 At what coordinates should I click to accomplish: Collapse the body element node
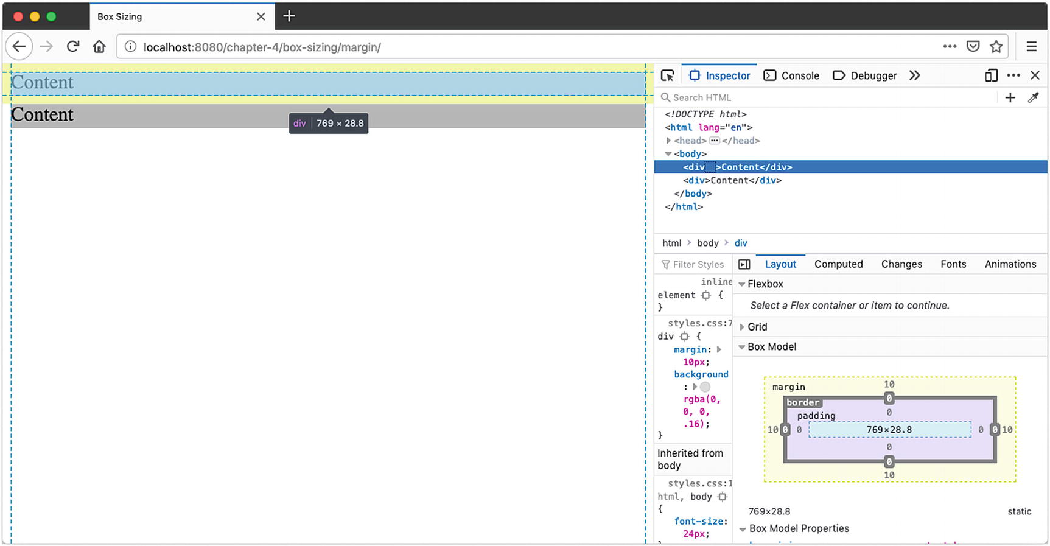(668, 154)
